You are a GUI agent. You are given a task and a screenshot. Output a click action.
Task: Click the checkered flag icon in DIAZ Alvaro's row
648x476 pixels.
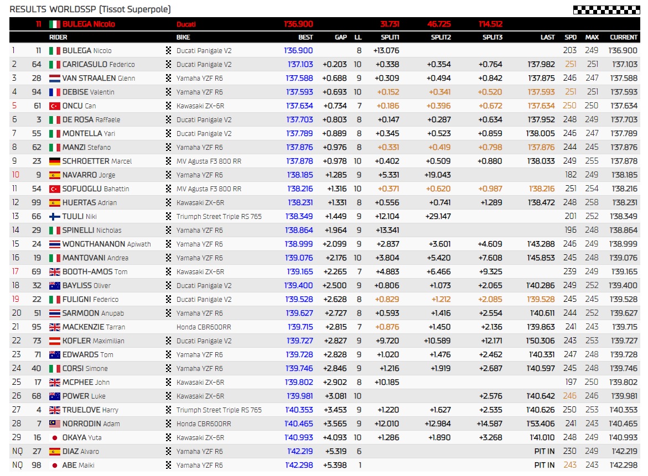tap(168, 452)
